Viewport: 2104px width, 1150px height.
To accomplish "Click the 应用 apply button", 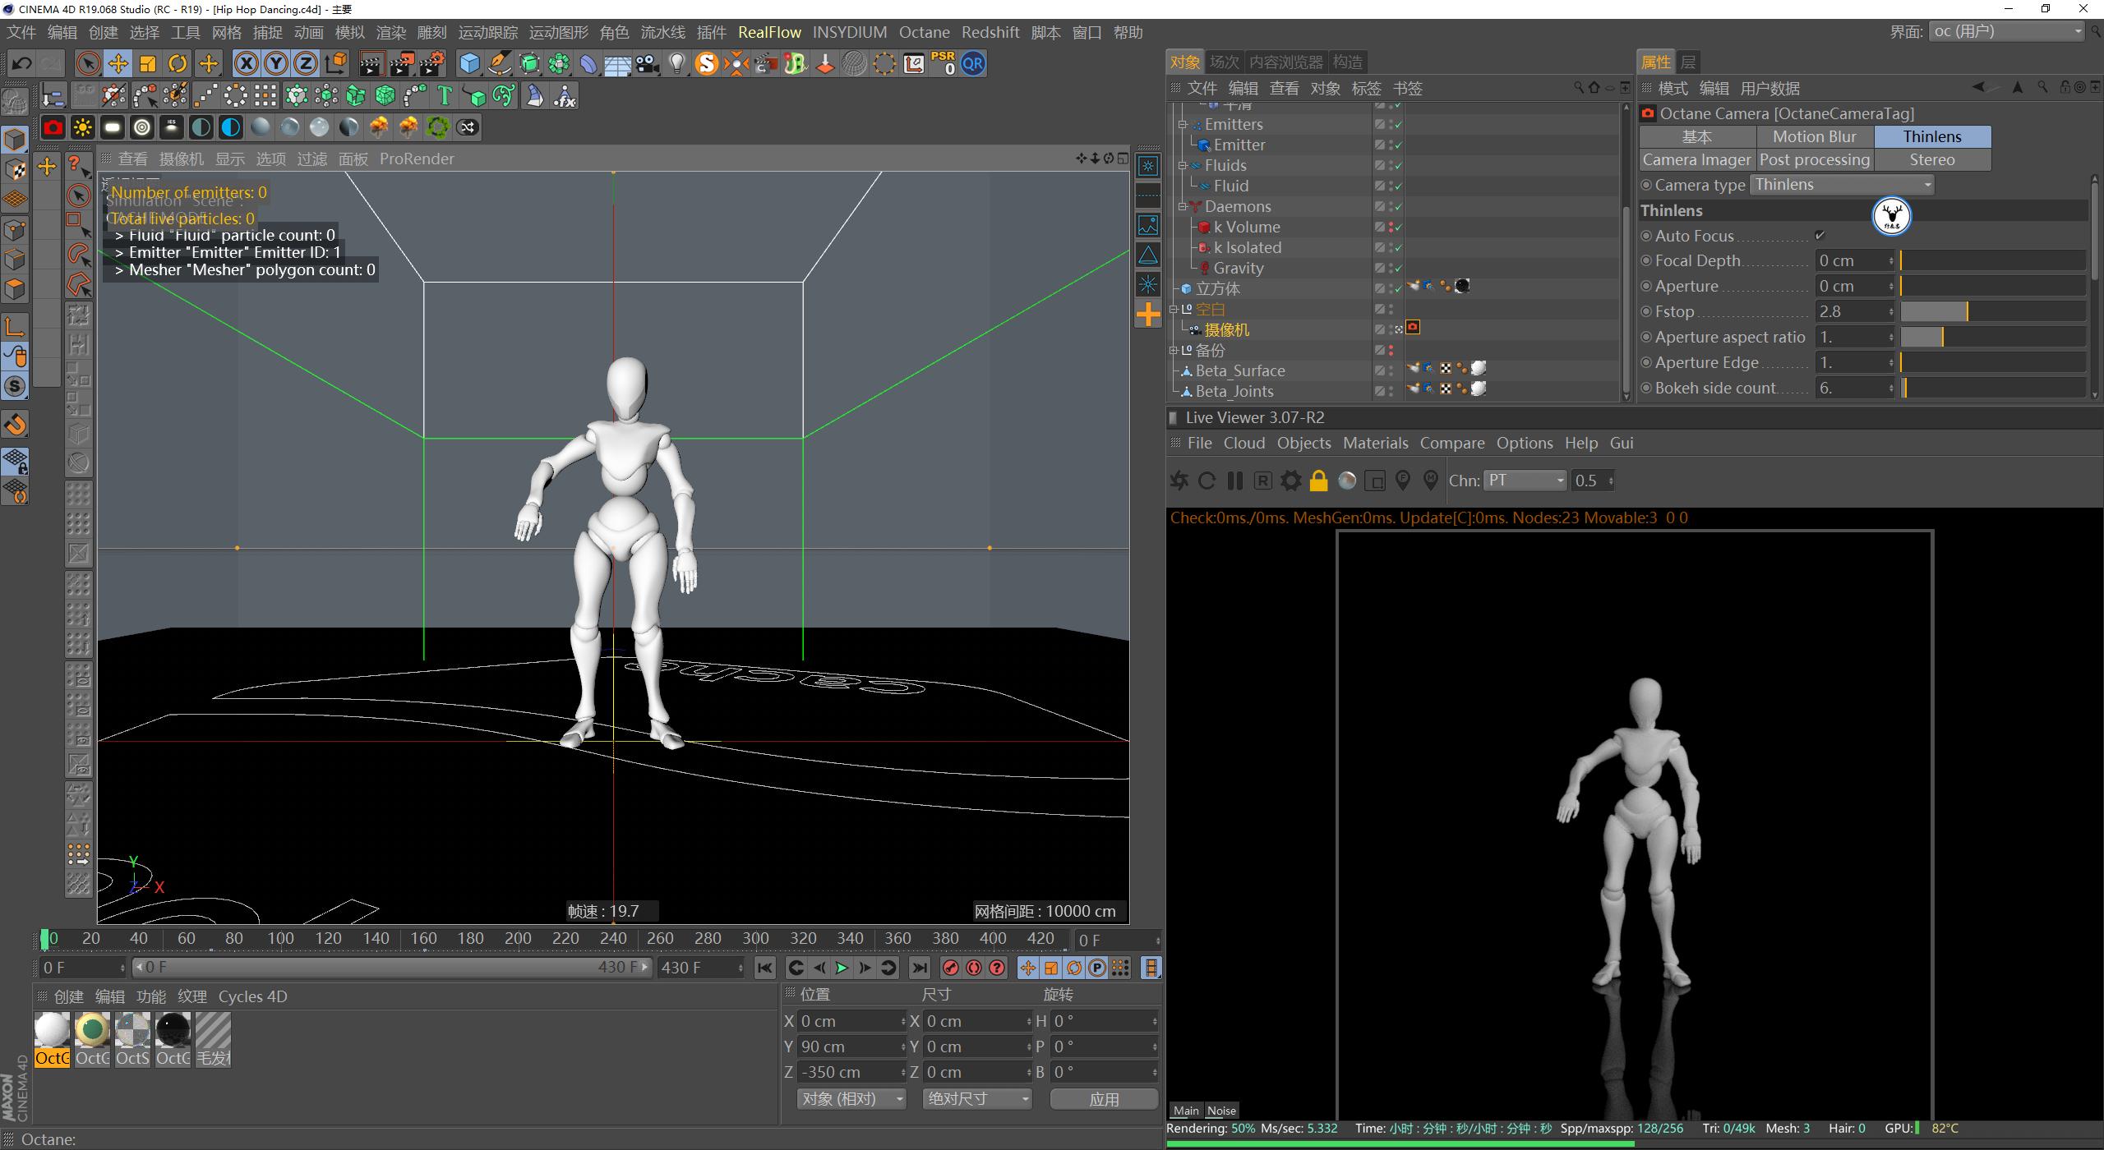I will [x=1103, y=1099].
